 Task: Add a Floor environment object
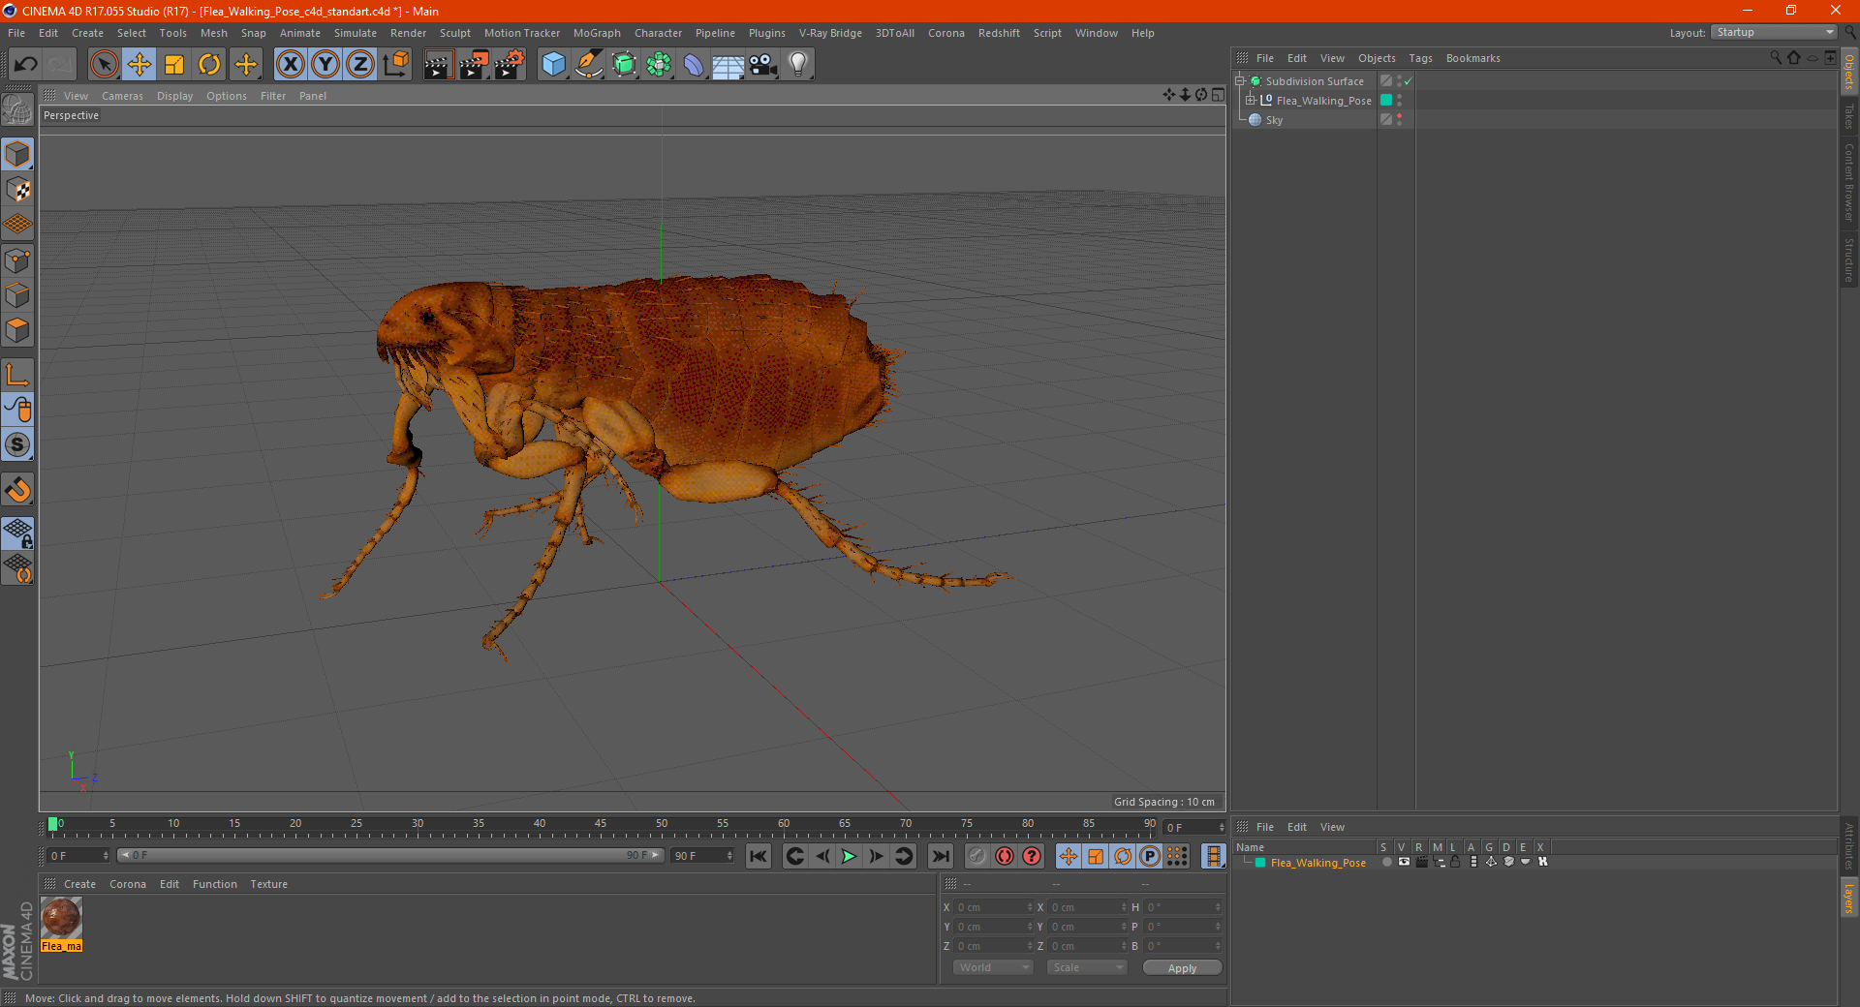(728, 65)
